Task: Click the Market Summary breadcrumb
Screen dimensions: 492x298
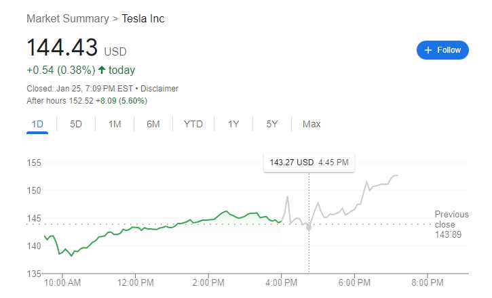Action: click(x=67, y=18)
